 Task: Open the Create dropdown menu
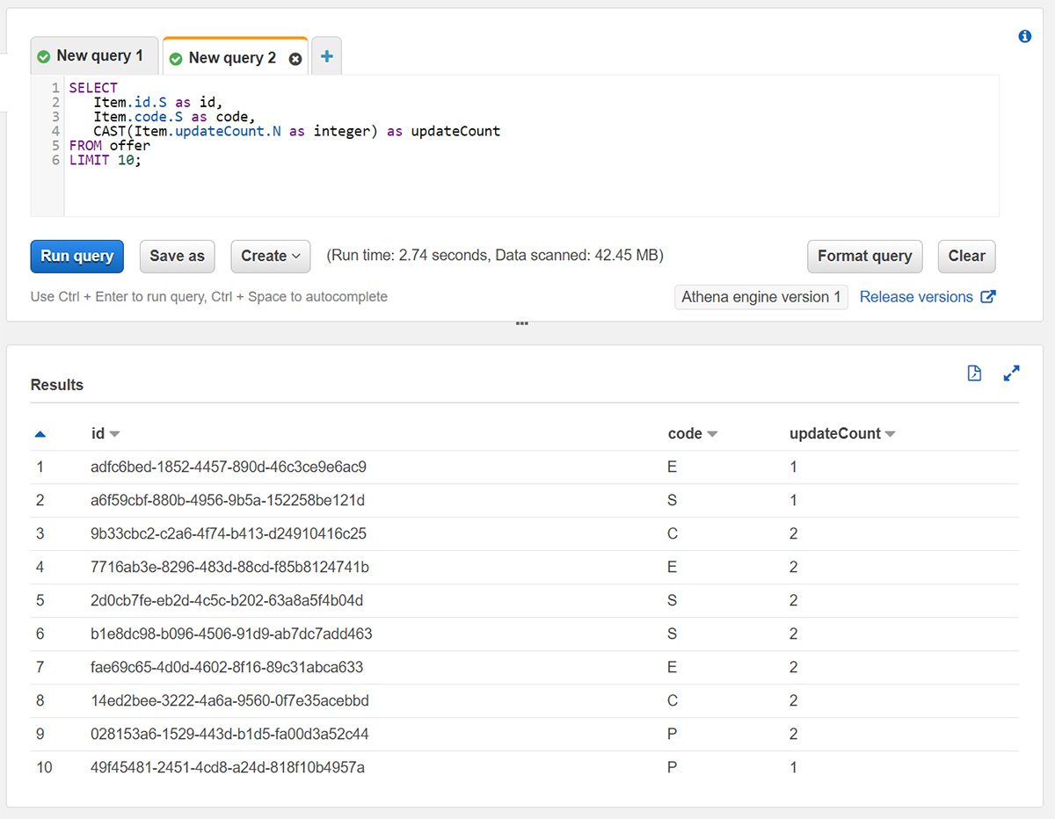(x=270, y=256)
